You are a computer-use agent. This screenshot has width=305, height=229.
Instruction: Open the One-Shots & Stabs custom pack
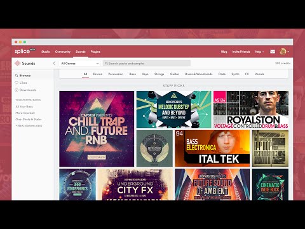click(x=29, y=119)
